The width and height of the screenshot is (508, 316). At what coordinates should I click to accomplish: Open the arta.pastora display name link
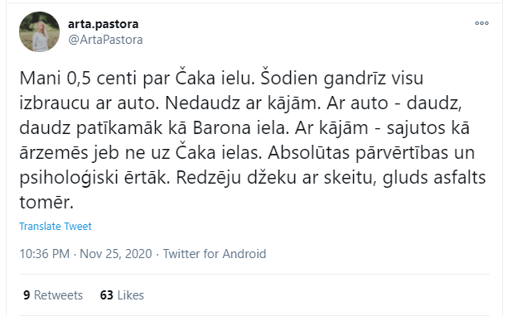pyautogui.click(x=103, y=24)
